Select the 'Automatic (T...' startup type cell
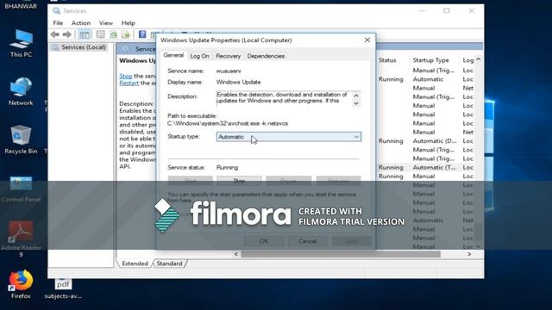Viewport: 552px width, 310px height. tap(435, 167)
